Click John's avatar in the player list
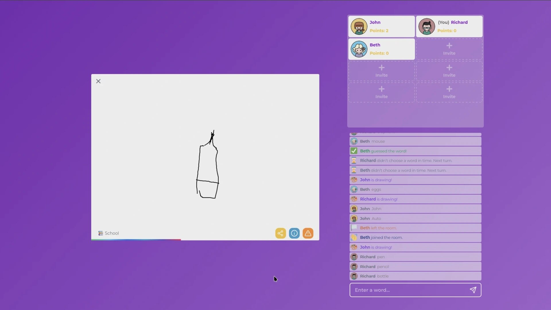Viewport: 551px width, 310px height. pyautogui.click(x=359, y=26)
